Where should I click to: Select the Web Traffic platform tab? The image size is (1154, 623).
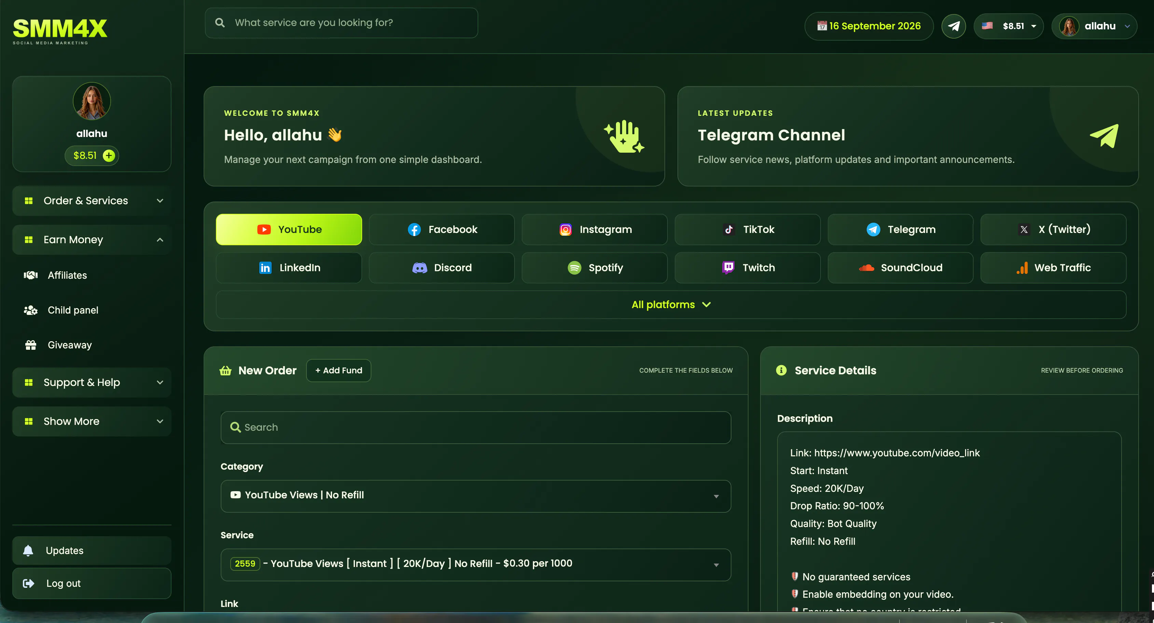[1053, 268]
